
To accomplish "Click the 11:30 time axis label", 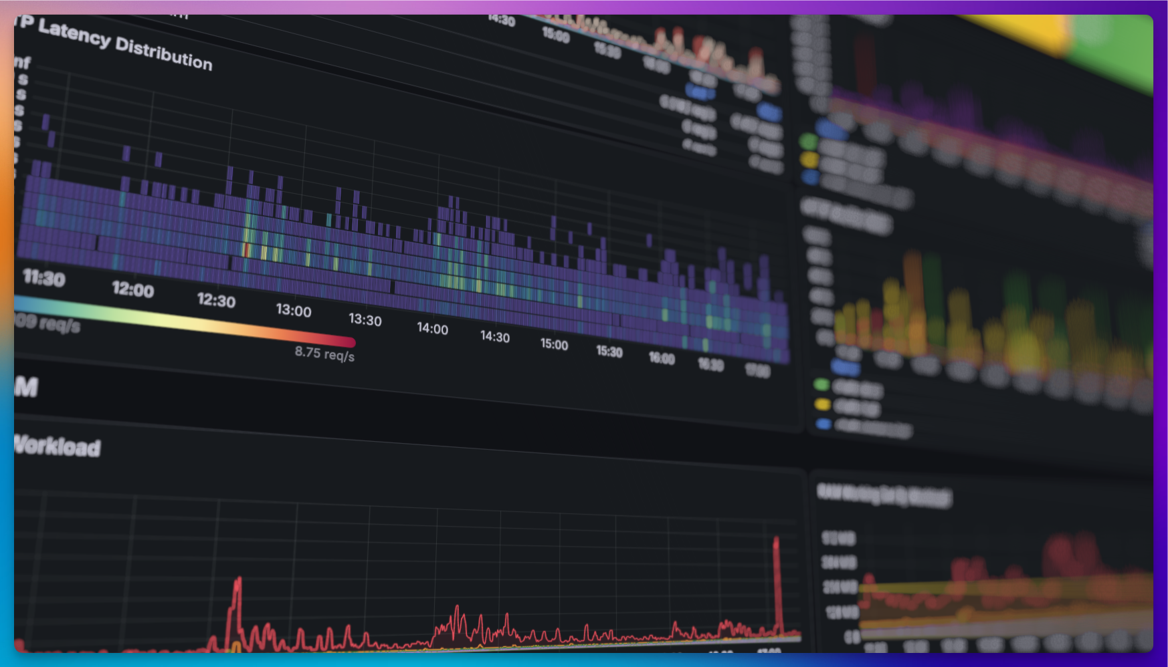I will coord(44,277).
